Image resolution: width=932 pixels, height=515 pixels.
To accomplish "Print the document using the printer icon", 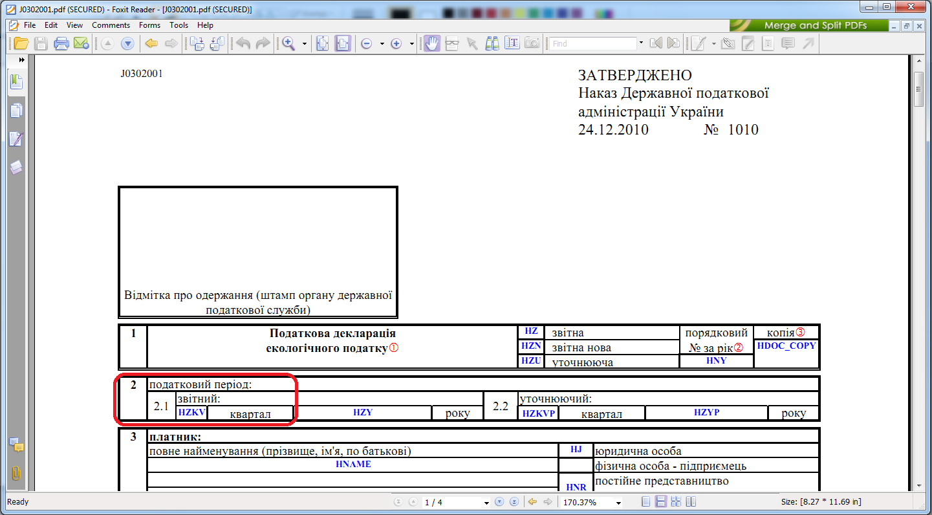I will click(x=61, y=43).
